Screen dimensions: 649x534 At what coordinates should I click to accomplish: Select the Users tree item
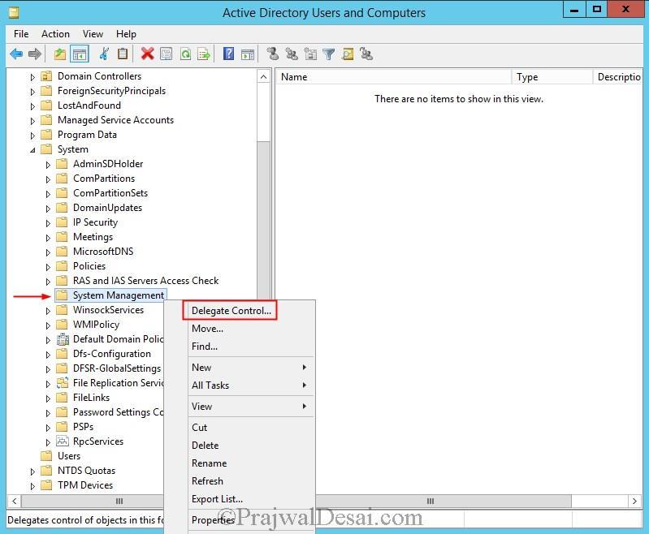coord(69,456)
